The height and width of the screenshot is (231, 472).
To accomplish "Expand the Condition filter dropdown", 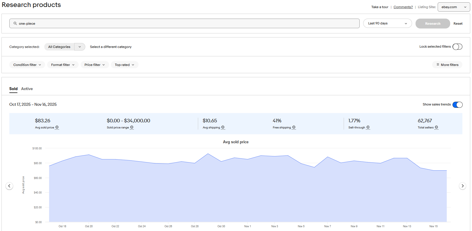I will (x=27, y=65).
